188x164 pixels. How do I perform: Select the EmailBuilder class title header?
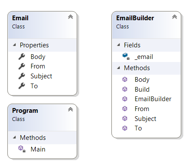(135, 18)
